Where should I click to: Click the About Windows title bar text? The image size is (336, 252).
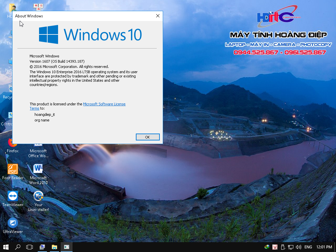(x=29, y=16)
